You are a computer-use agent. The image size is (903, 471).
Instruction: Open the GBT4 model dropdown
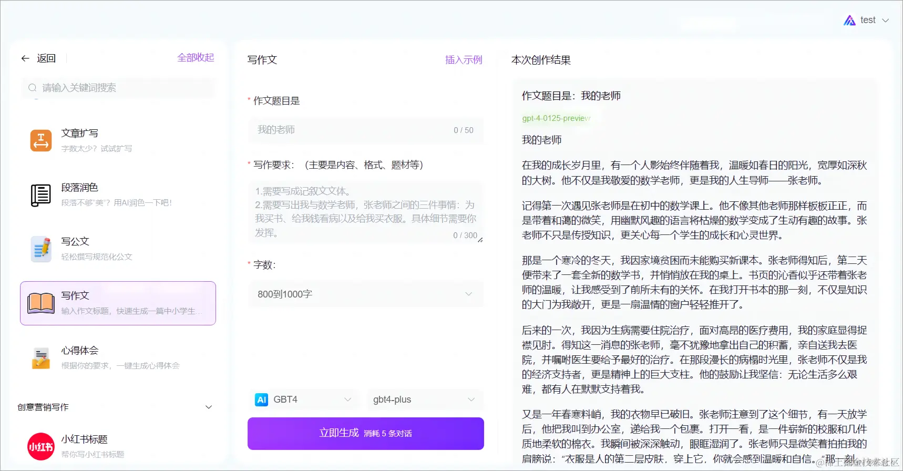[304, 400]
